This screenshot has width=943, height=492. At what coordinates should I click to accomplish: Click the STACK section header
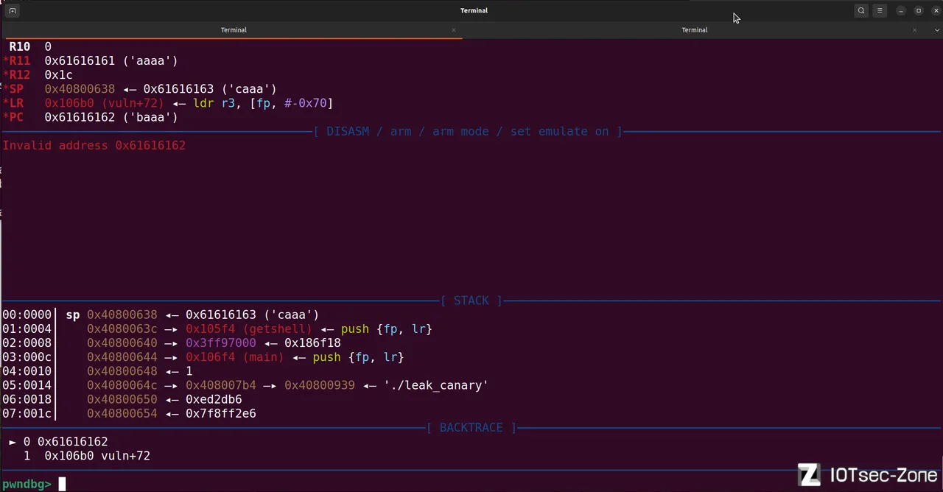[x=471, y=301]
